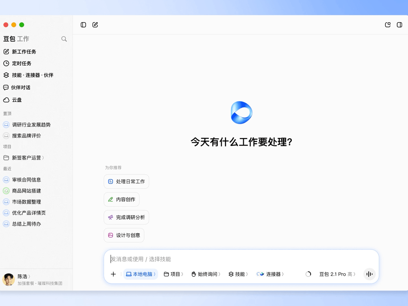Open the 本地电脑 dropdown
Viewport: 408px width, 306px height.
coord(141,274)
